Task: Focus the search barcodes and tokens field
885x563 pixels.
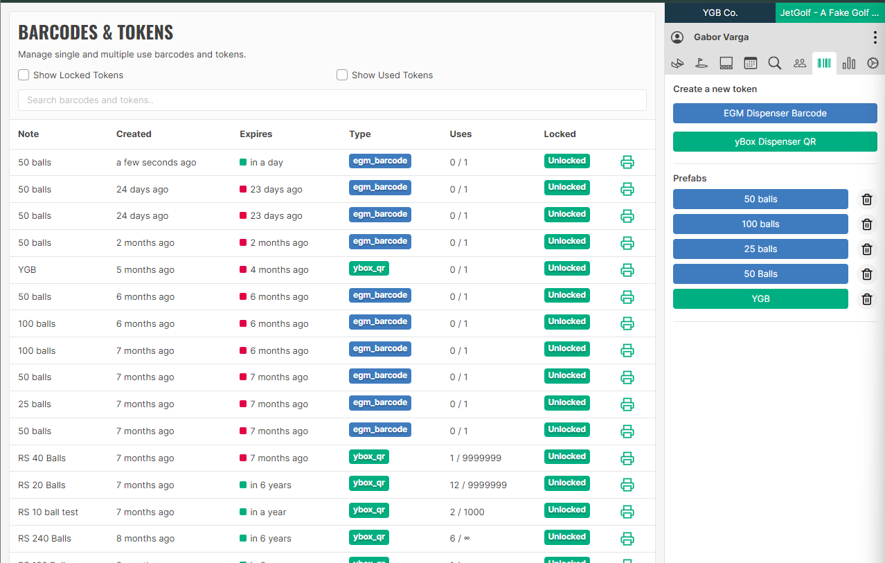Action: (x=332, y=100)
